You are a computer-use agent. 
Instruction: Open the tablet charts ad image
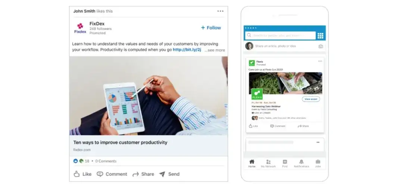(149, 96)
